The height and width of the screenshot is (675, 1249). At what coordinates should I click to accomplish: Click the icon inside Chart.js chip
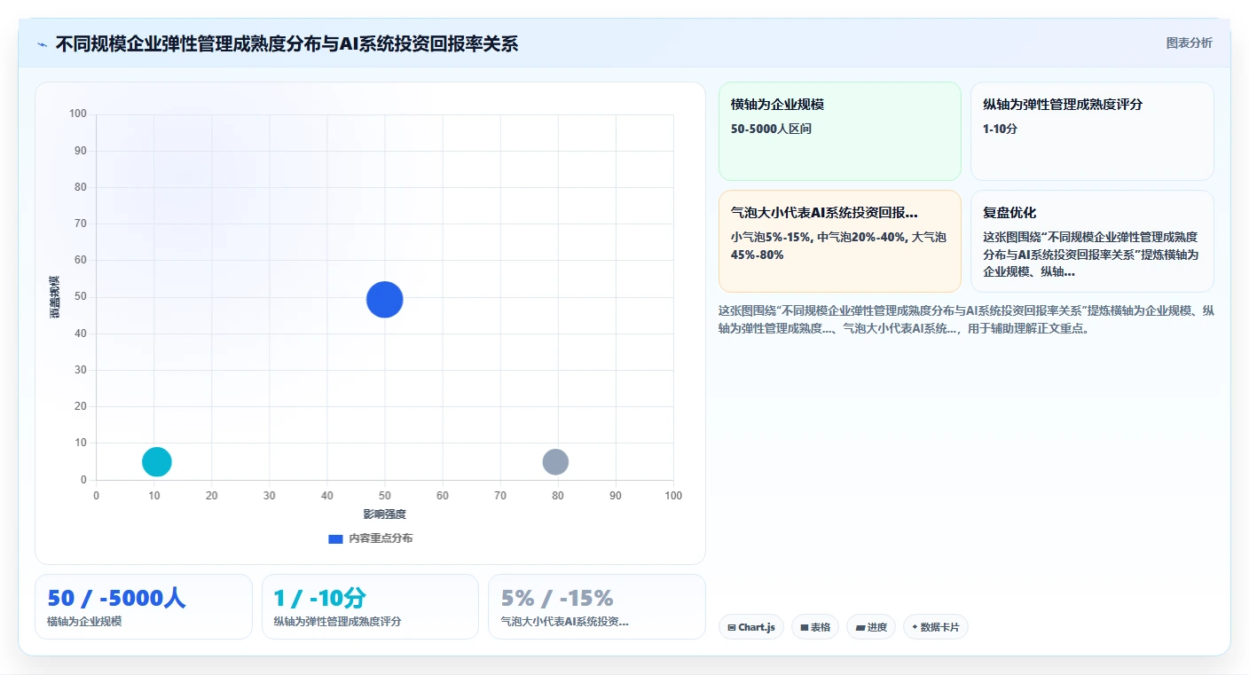(732, 627)
